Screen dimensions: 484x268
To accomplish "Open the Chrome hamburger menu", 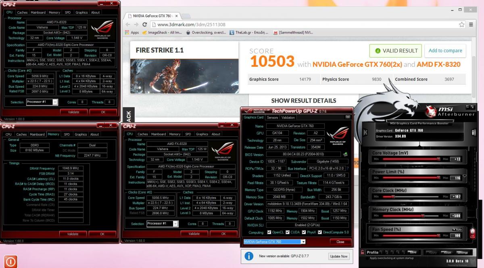I will tap(471, 25).
